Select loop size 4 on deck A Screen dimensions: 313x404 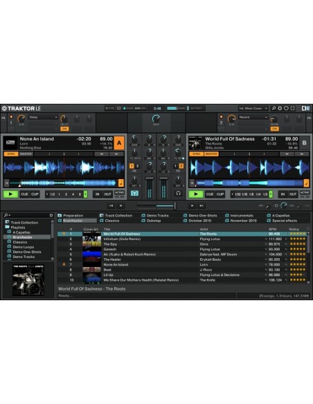[x=73, y=194]
